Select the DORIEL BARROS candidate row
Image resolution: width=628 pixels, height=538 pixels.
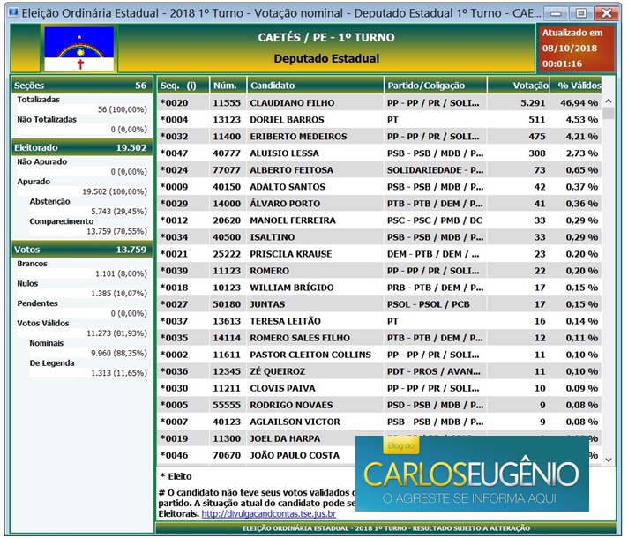[x=379, y=120]
